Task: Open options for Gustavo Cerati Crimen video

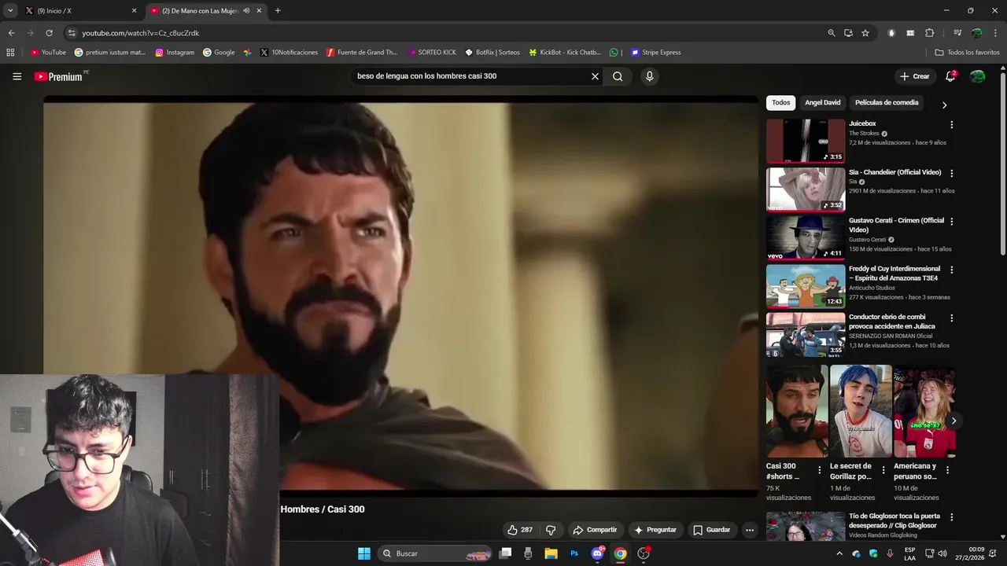Action: (951, 222)
